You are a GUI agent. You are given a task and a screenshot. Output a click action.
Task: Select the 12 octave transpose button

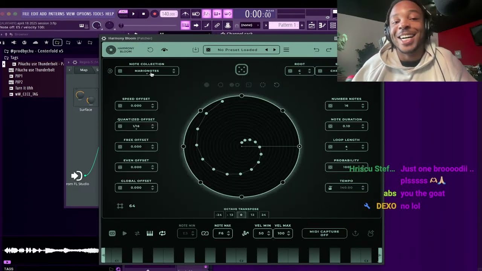coord(252,215)
